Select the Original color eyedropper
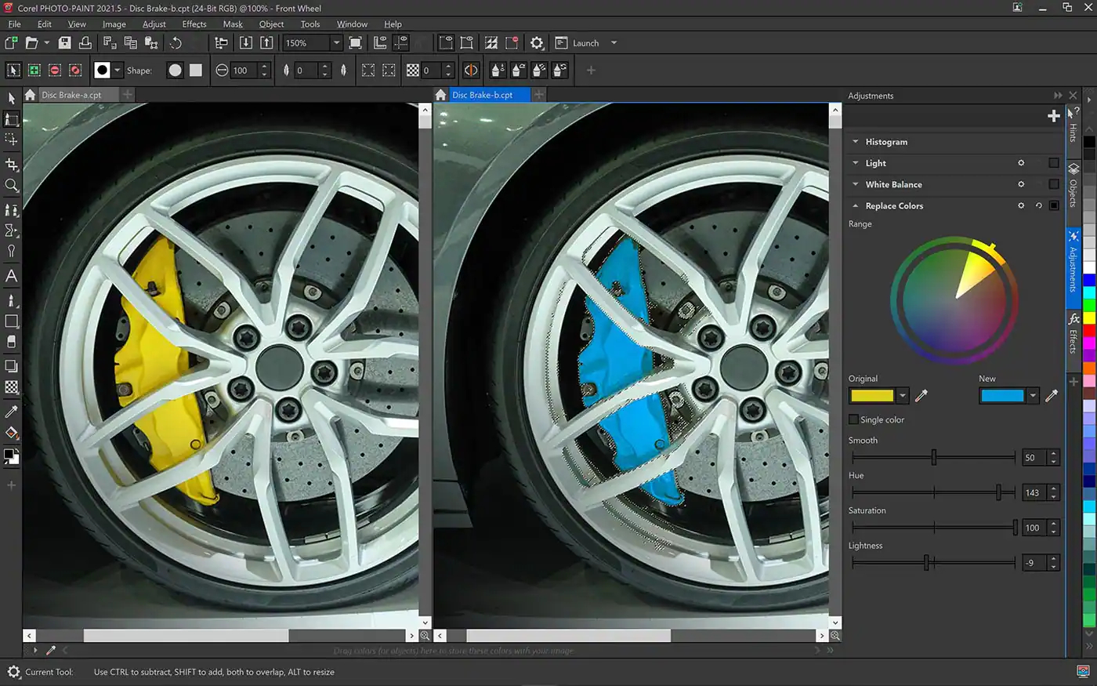The width and height of the screenshot is (1097, 686). coord(922,396)
